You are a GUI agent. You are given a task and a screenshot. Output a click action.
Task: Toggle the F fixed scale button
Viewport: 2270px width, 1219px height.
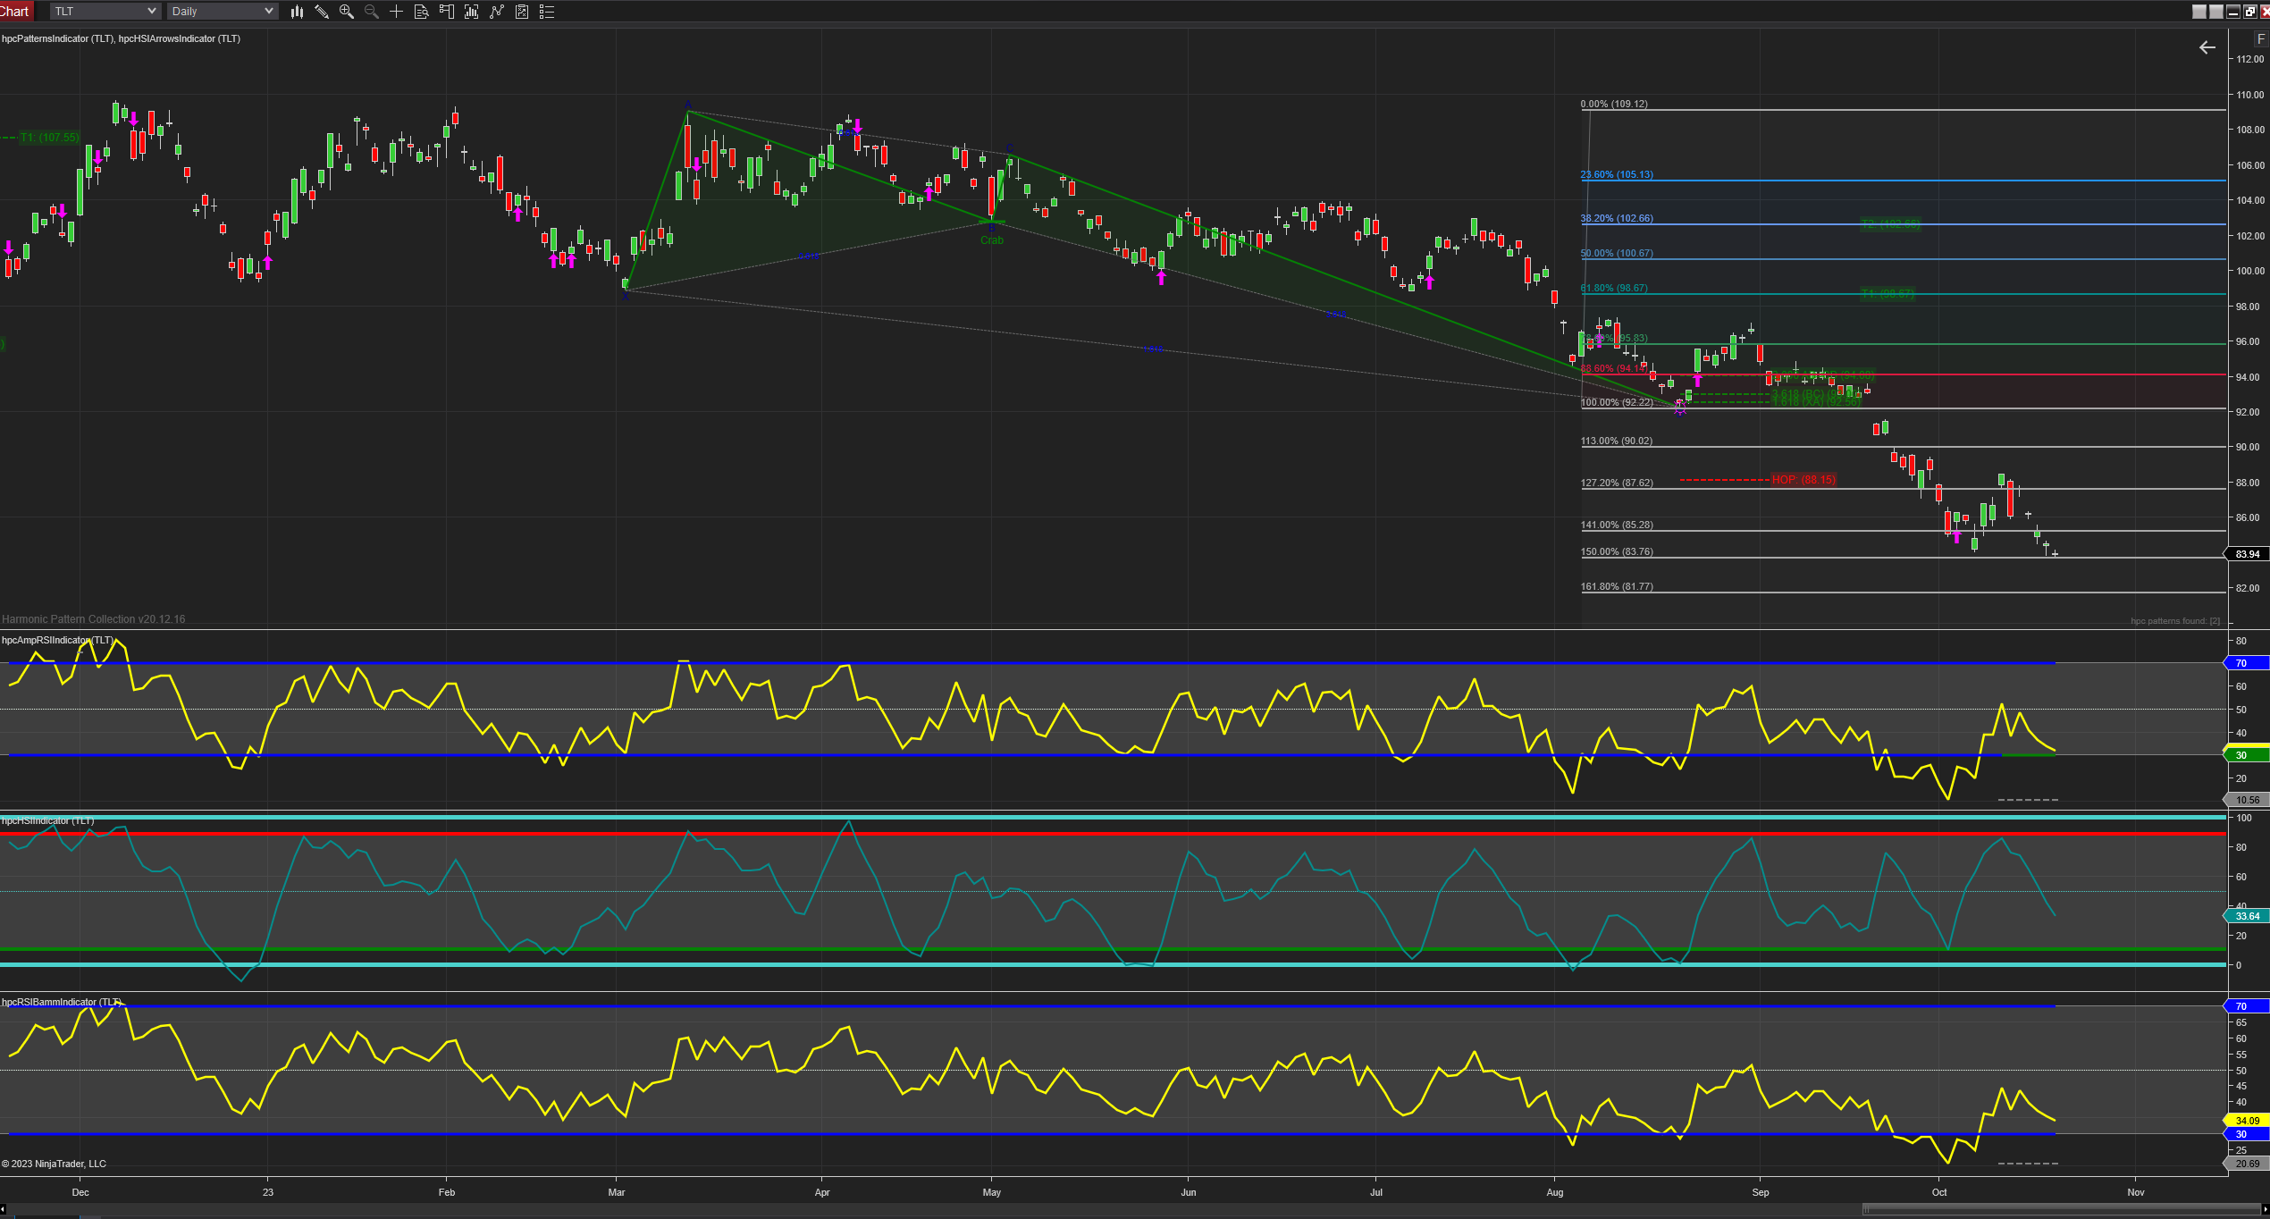pyautogui.click(x=2261, y=39)
